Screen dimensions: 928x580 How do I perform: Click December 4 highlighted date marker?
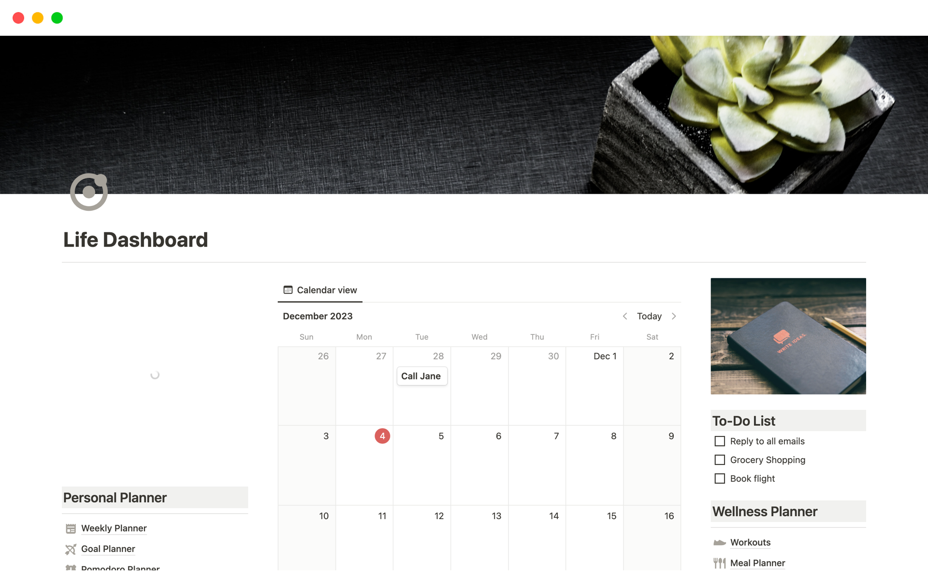(381, 435)
